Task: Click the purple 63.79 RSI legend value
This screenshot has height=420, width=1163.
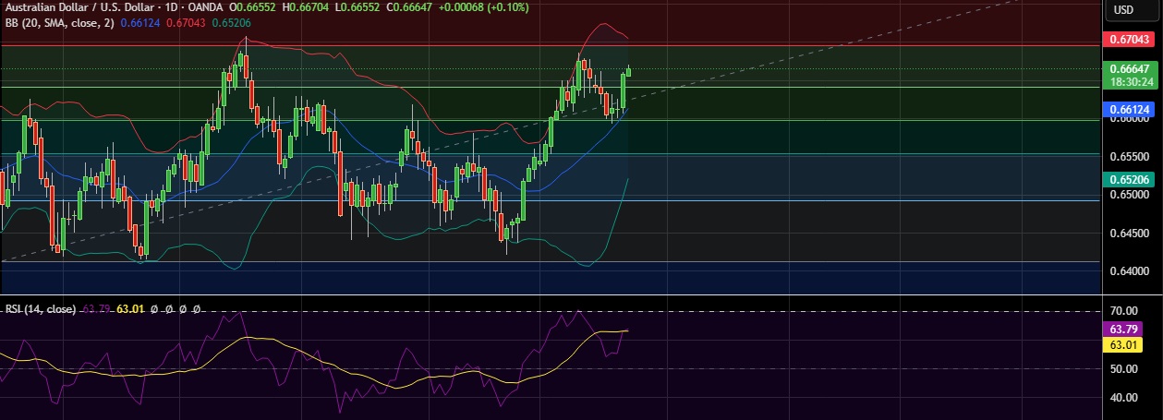Action: pos(97,309)
